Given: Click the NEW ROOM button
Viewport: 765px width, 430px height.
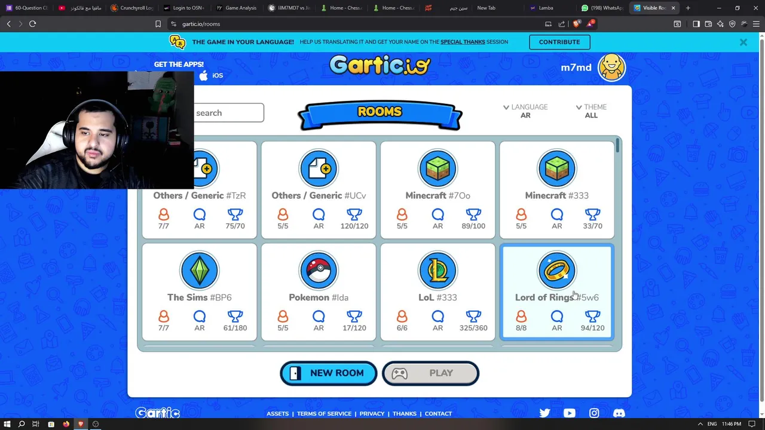Looking at the screenshot, I should (328, 373).
